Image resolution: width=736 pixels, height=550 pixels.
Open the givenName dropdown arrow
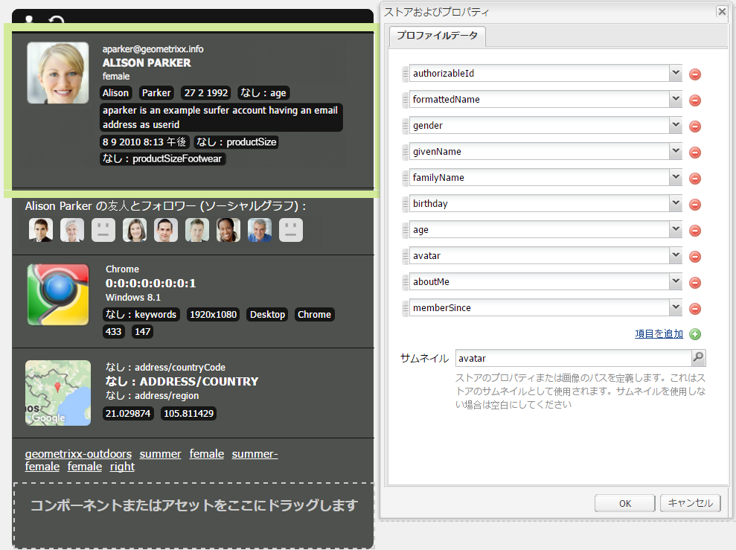point(676,151)
